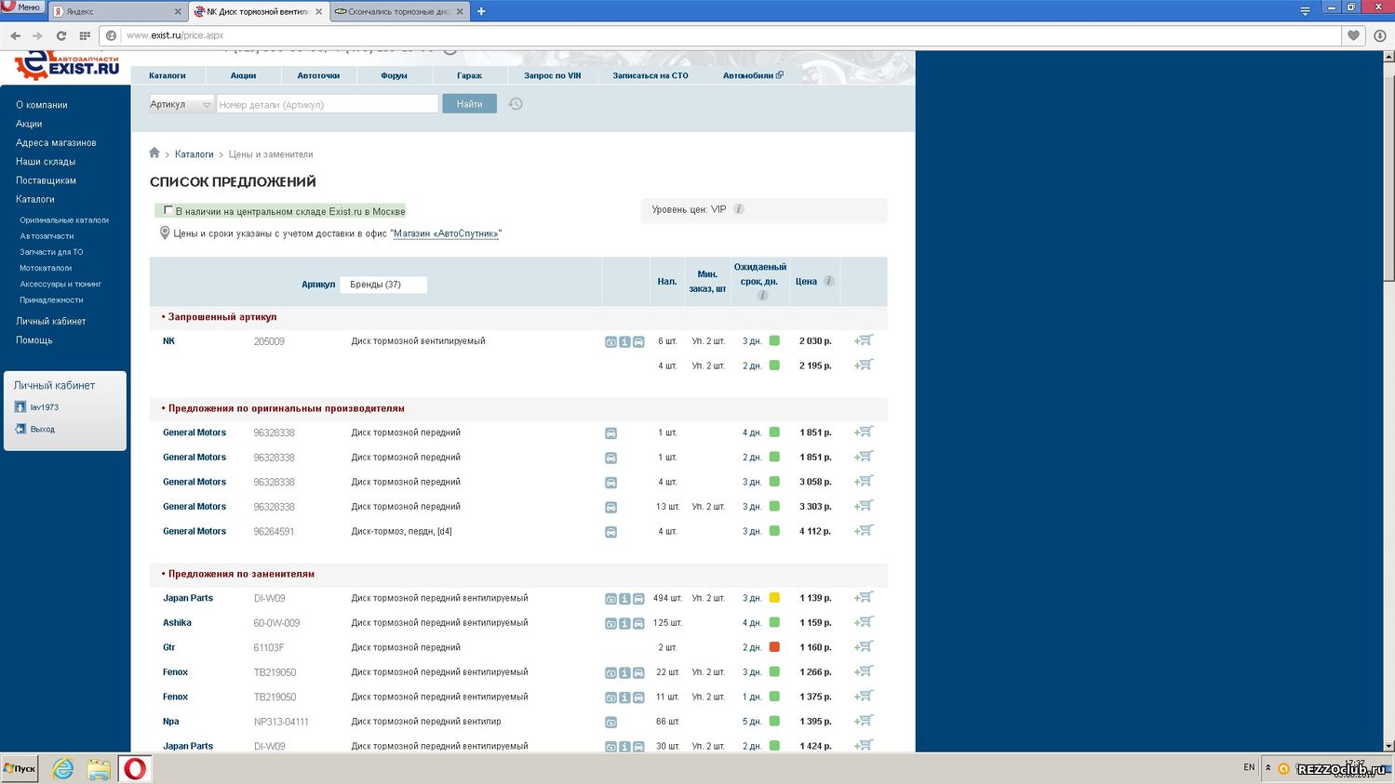Open the Opera Меню button
The image size is (1395, 784).
pos(21,7)
